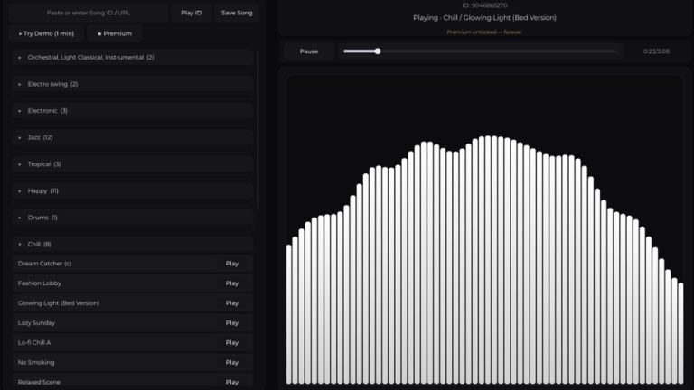
Task: Collapse the Chill (8) category
Action: tap(133, 244)
